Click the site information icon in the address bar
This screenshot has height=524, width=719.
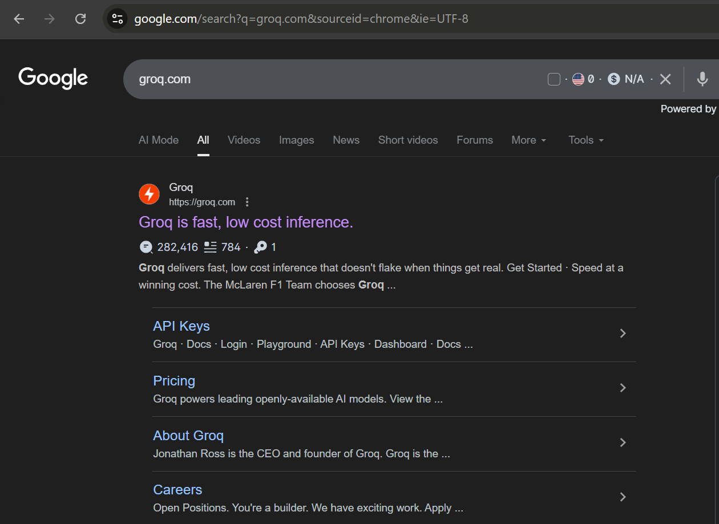coord(118,18)
